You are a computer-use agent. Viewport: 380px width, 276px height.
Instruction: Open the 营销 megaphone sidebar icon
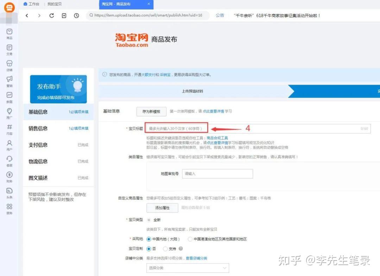click(x=9, y=81)
